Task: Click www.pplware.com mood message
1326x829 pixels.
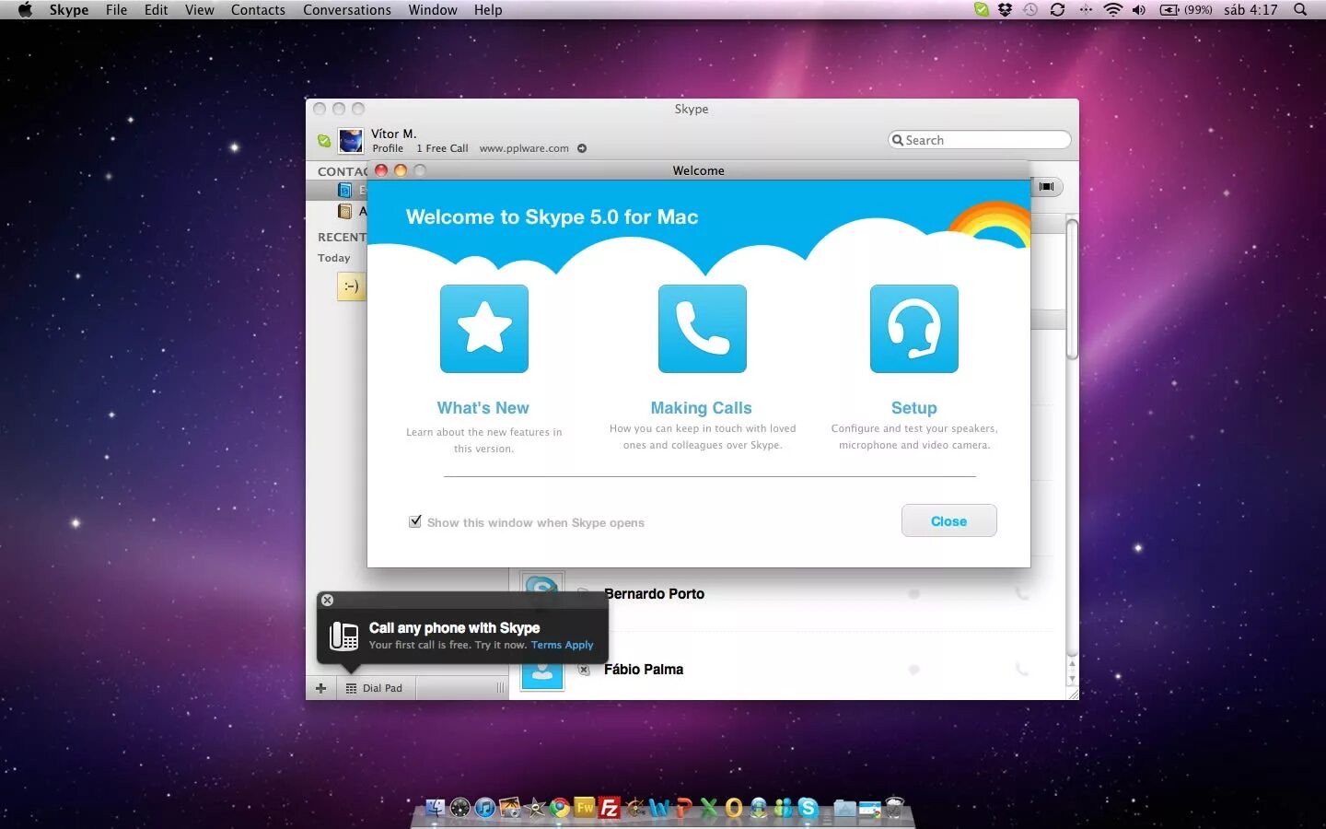Action: (x=524, y=148)
